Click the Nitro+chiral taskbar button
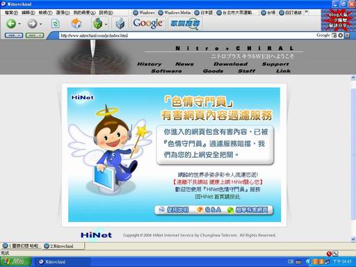Viewport: 356px width, 267px height. click(63, 262)
